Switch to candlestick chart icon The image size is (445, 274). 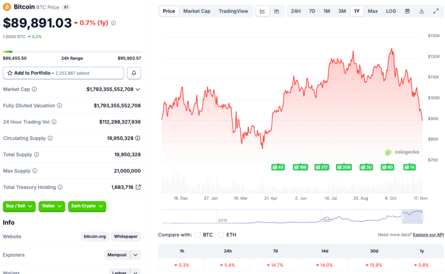tap(276, 11)
